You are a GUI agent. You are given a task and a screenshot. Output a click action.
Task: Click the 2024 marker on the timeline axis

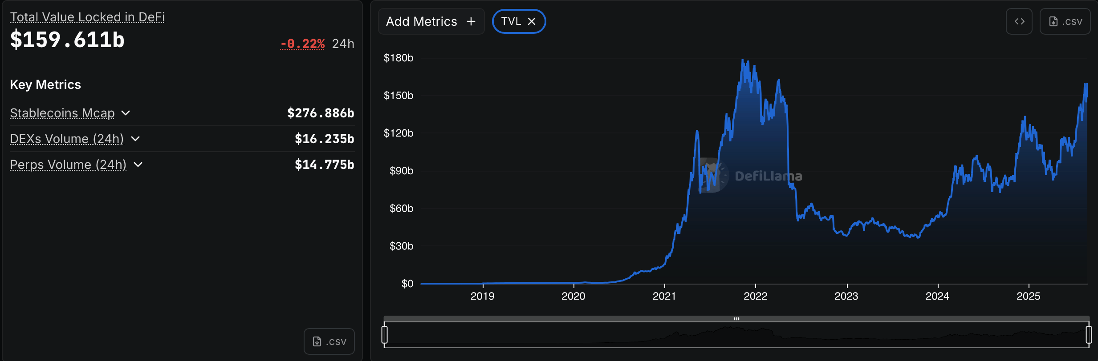(x=937, y=296)
